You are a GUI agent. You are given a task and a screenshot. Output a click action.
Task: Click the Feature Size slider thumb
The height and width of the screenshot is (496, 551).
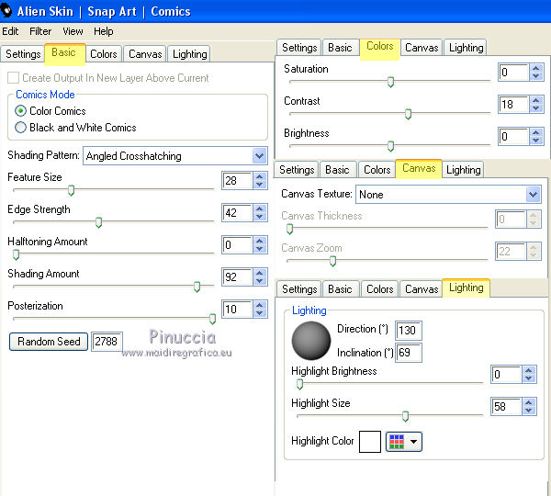(x=71, y=190)
